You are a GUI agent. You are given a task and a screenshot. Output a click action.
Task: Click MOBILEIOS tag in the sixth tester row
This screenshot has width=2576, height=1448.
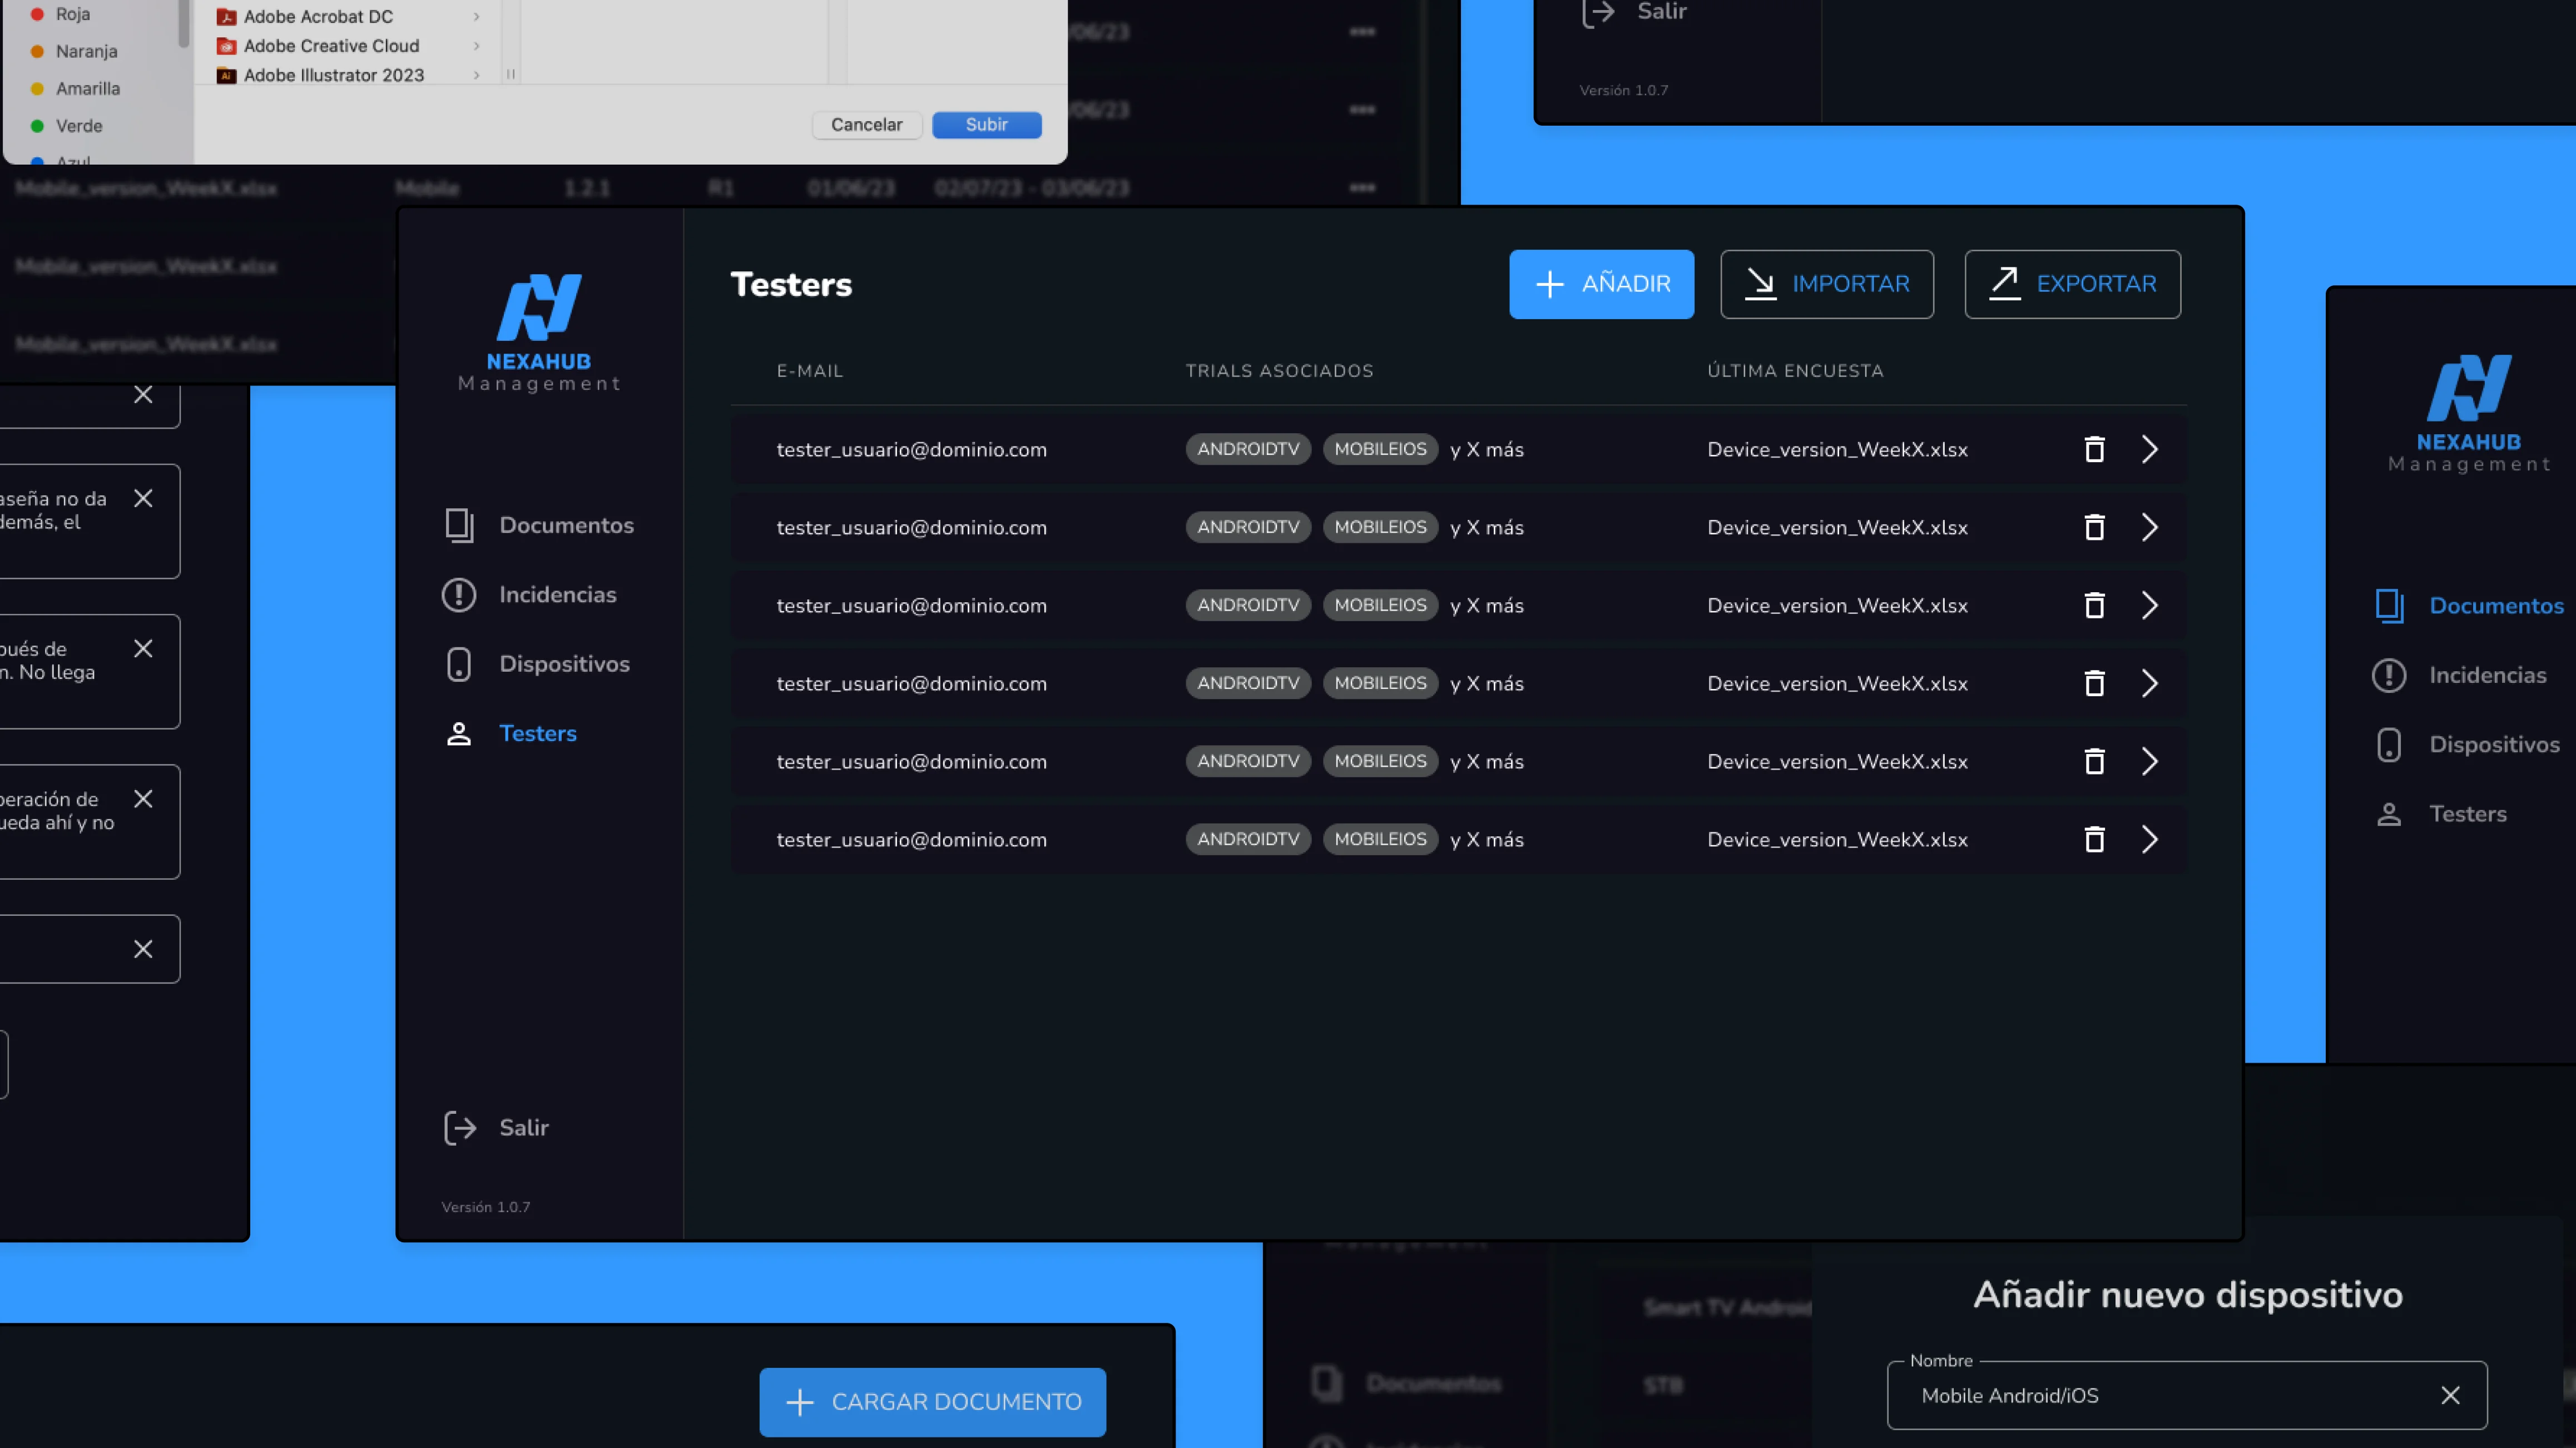point(1380,839)
